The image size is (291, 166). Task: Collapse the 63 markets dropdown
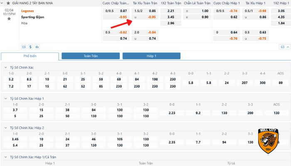(285, 47)
